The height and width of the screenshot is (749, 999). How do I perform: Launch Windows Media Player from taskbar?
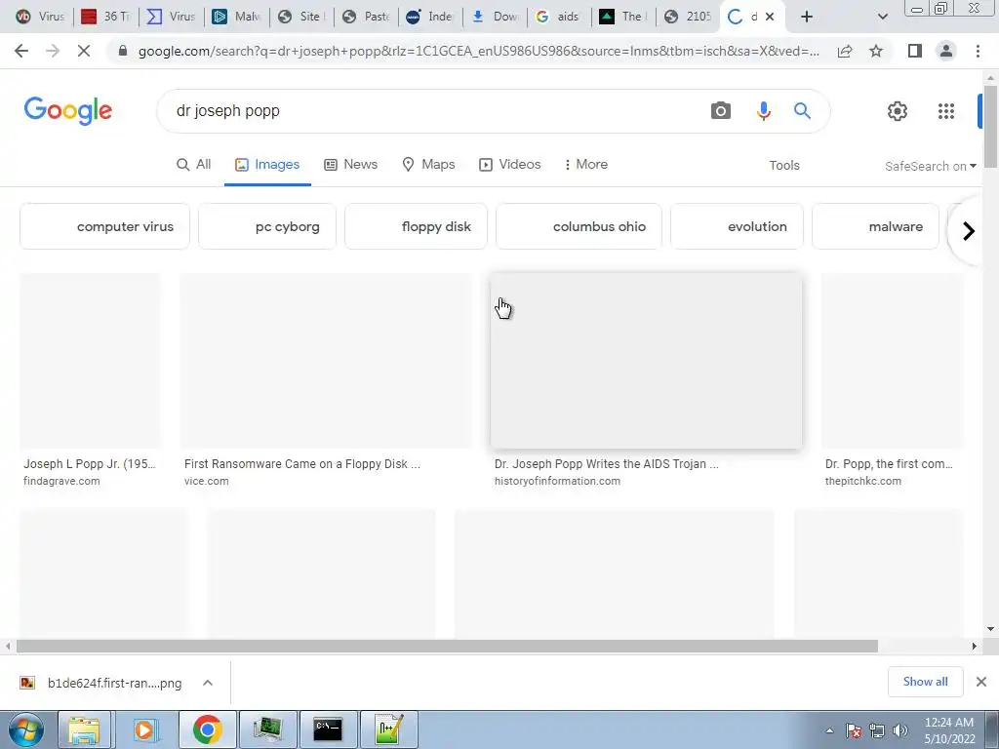point(144,729)
